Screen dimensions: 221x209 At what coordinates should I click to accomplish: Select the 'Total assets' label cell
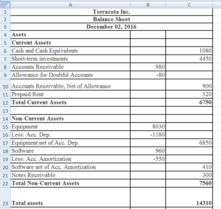[x=71, y=197]
